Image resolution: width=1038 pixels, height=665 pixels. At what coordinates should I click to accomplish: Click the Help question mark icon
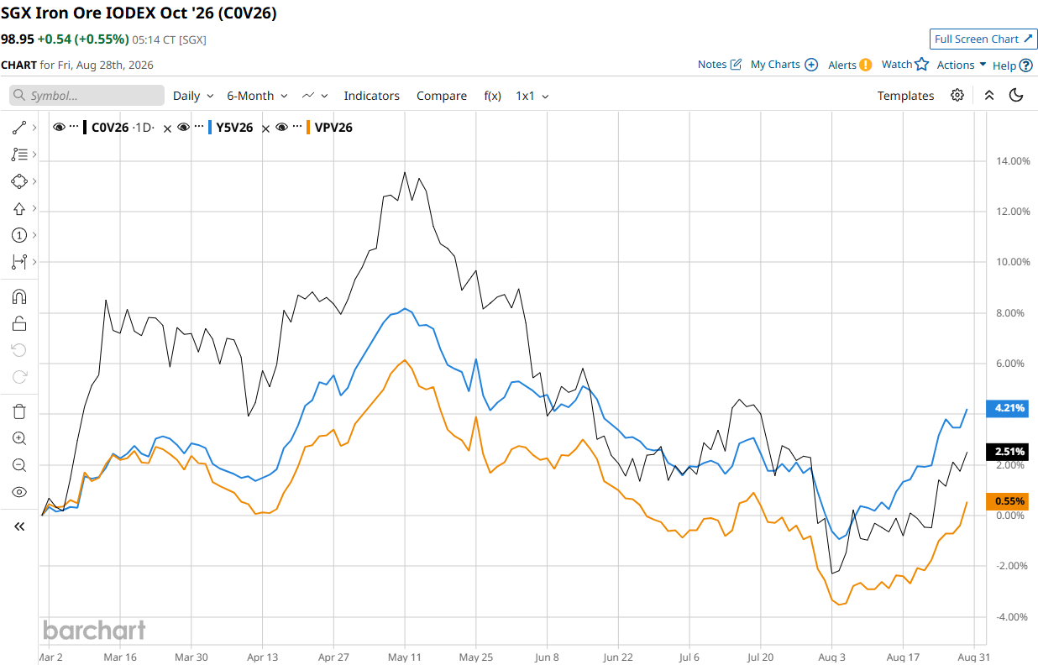[x=1025, y=65]
